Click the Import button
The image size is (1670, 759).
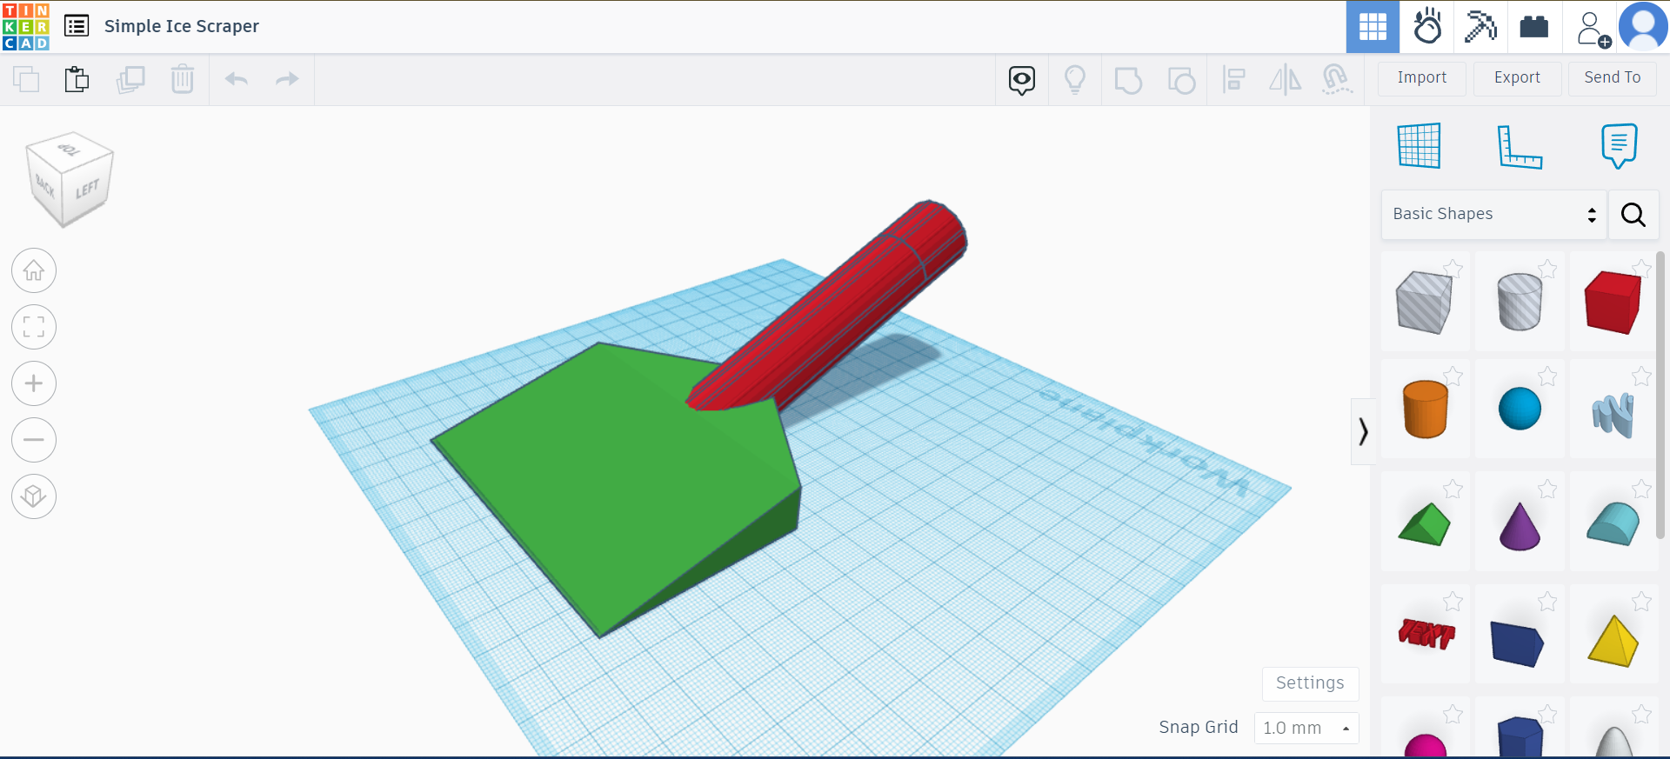click(1422, 78)
